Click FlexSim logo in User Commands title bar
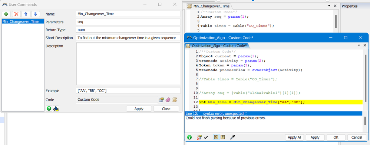Viewport: 370px width, 145px height. [4, 4]
